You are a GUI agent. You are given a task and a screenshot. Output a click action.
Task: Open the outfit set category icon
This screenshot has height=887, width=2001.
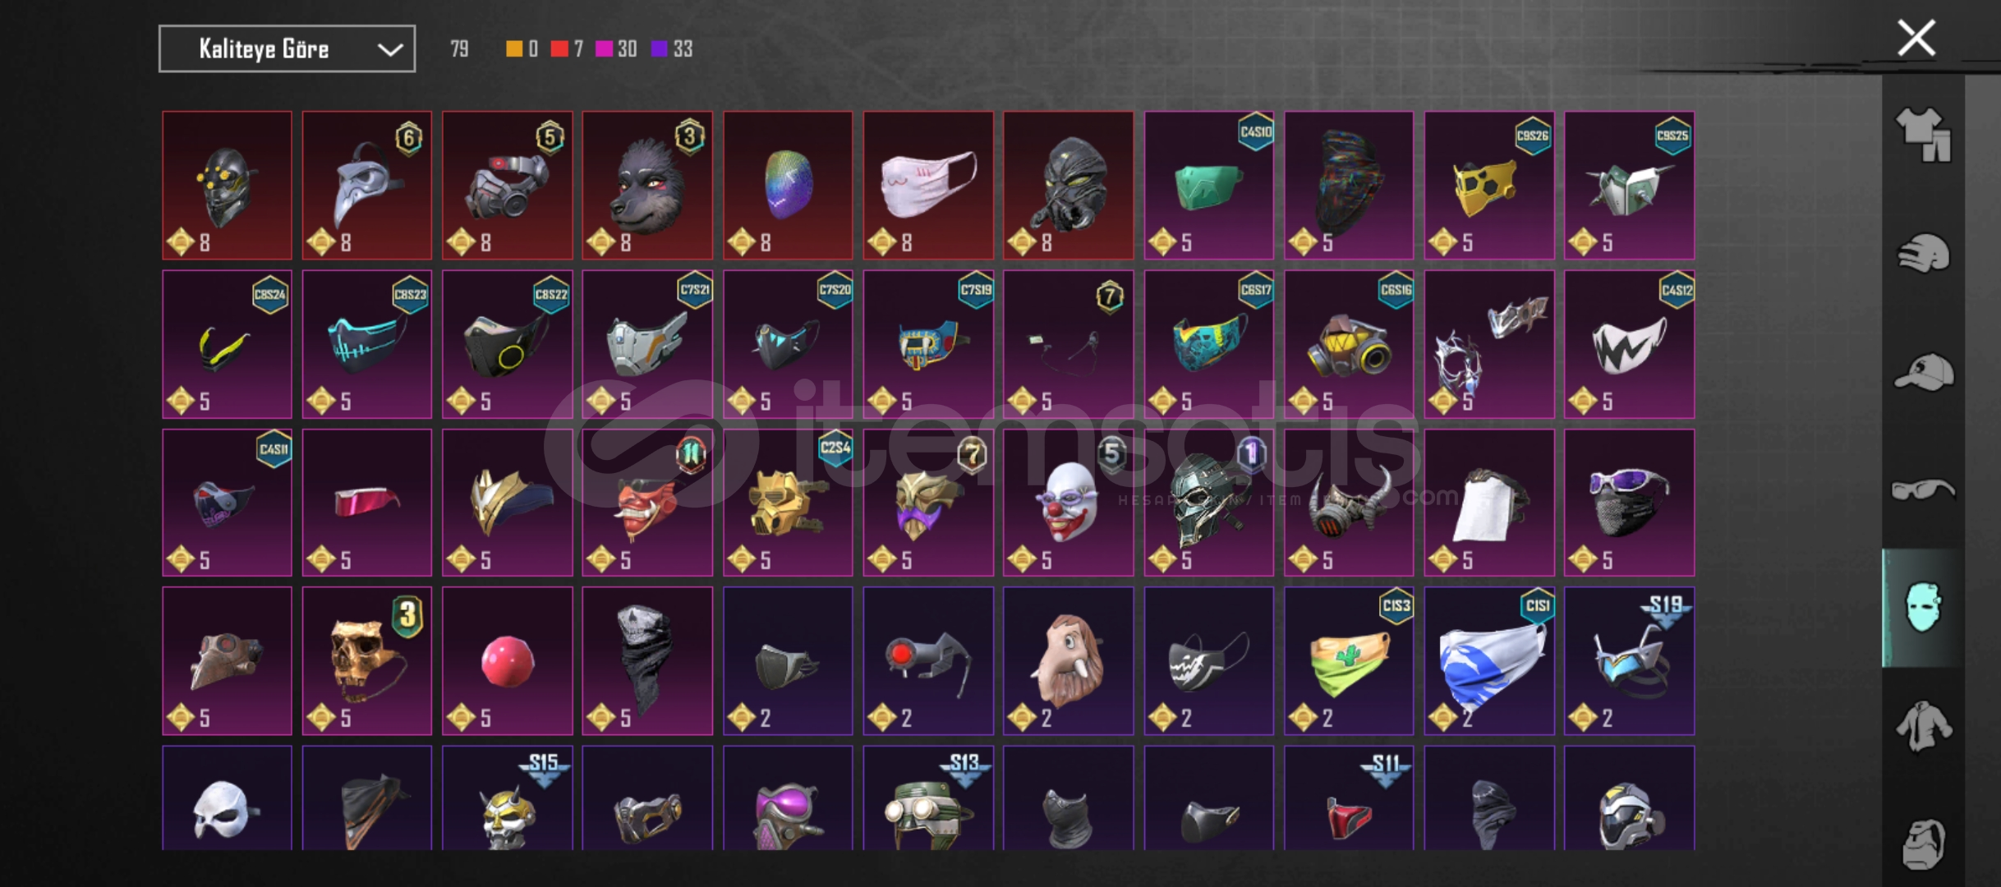(x=1922, y=136)
